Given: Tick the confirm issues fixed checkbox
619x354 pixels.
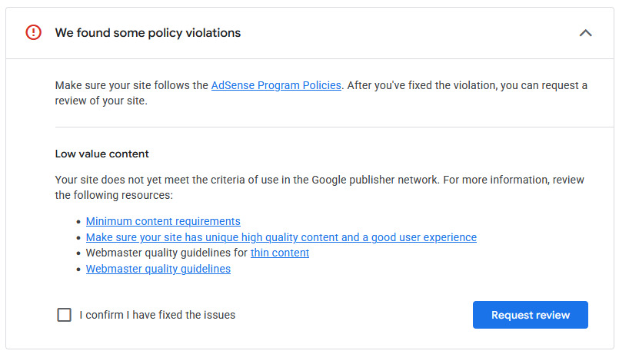Looking at the screenshot, I should pos(65,315).
